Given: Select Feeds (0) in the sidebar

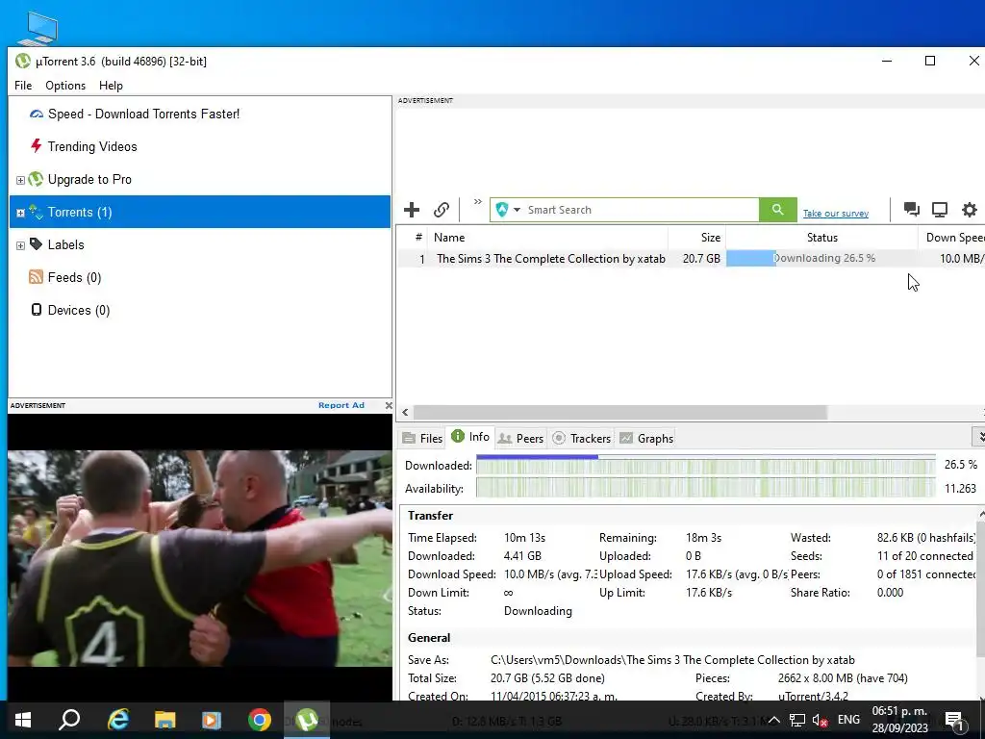Looking at the screenshot, I should (75, 277).
